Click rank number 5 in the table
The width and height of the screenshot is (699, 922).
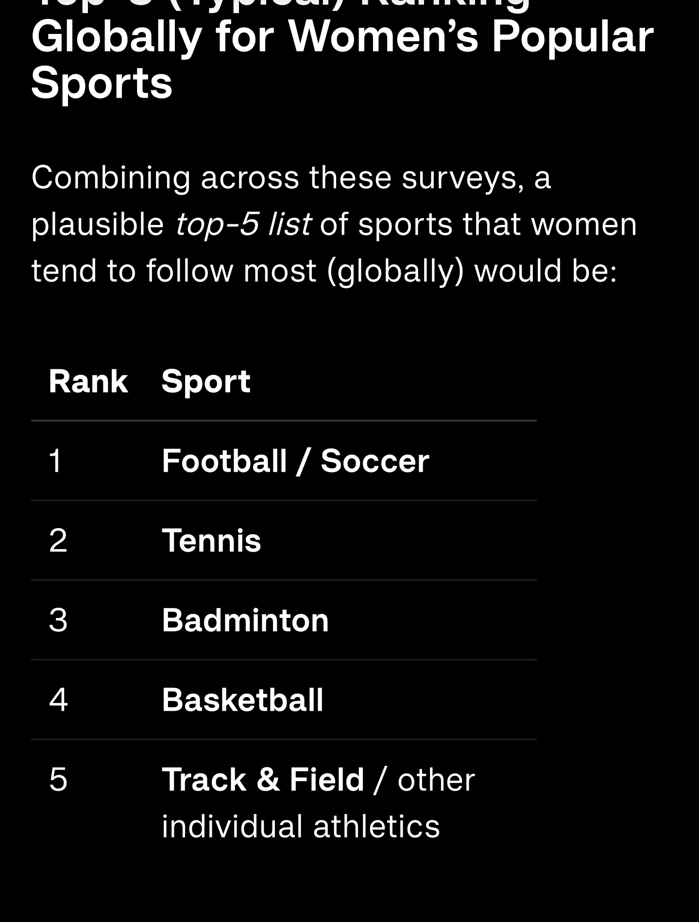(x=58, y=779)
